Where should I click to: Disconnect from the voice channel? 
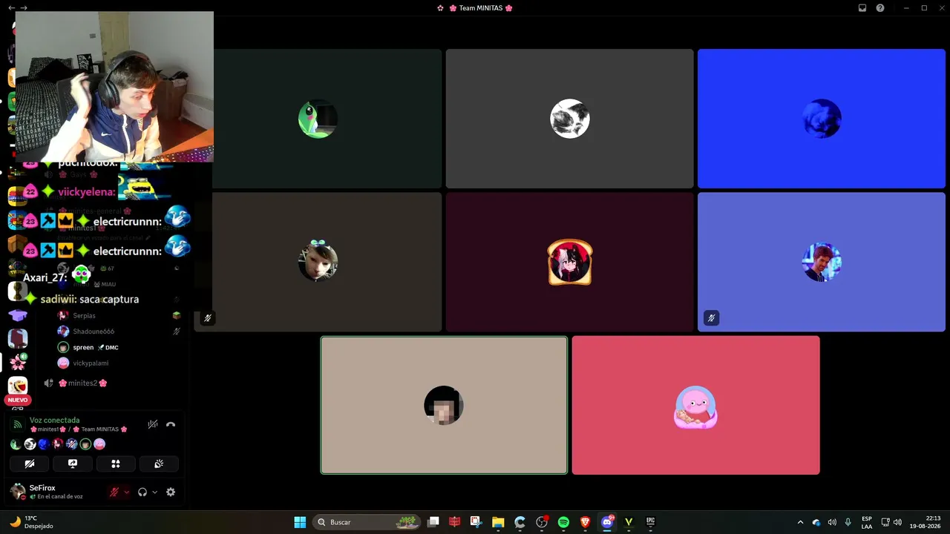point(171,424)
